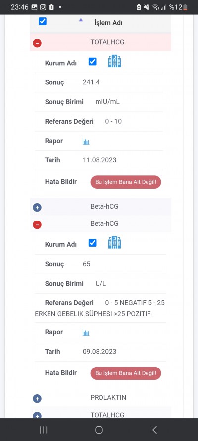Collapse the expanded TOTALHCG row
This screenshot has width=198, height=441.
click(x=37, y=43)
